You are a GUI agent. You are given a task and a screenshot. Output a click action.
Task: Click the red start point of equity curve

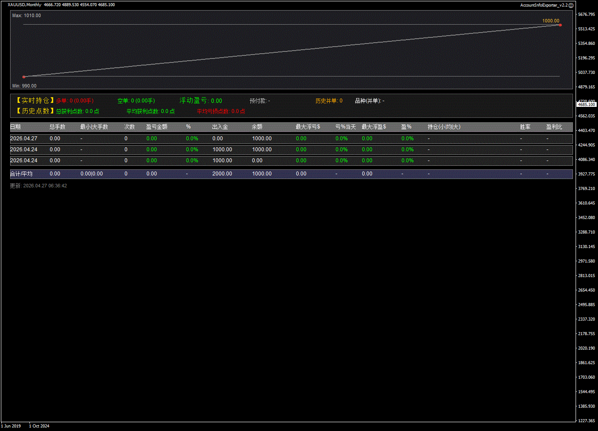pos(24,77)
